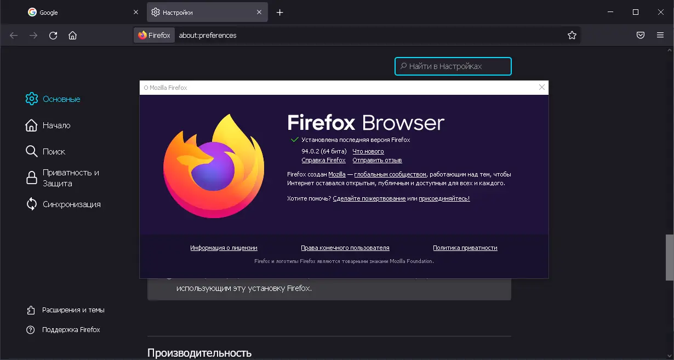Follow the Что нового link
This screenshot has height=360, width=674.
[368, 151]
